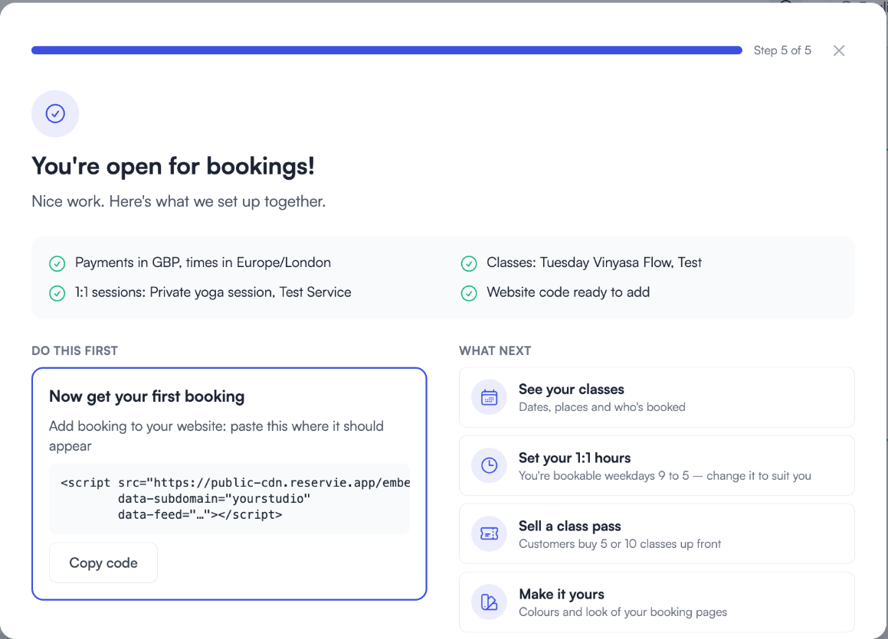Click the green check beside Website code ready
This screenshot has height=639, width=888.
coord(469,293)
